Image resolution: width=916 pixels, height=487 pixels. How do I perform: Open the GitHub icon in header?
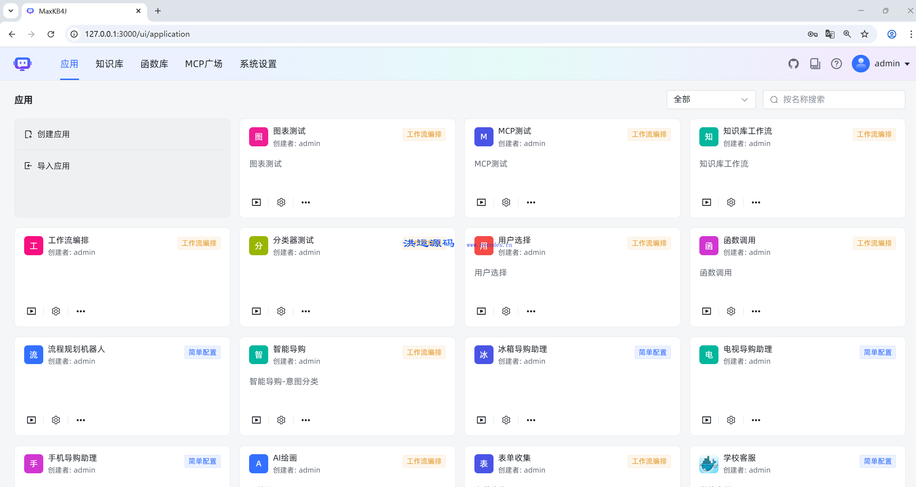tap(793, 64)
